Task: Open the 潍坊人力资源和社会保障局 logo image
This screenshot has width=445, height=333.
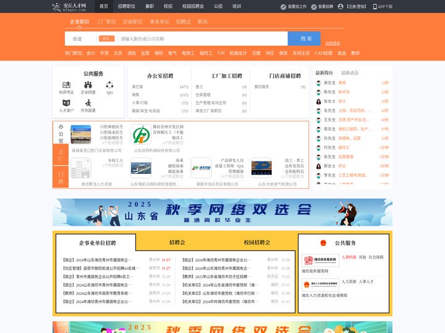Action: point(320,284)
